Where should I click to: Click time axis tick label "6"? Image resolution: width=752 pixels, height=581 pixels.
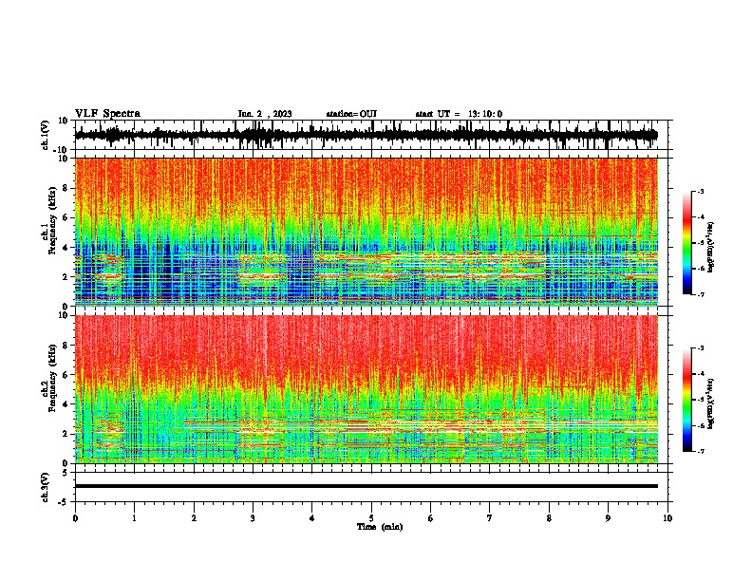coord(431,518)
